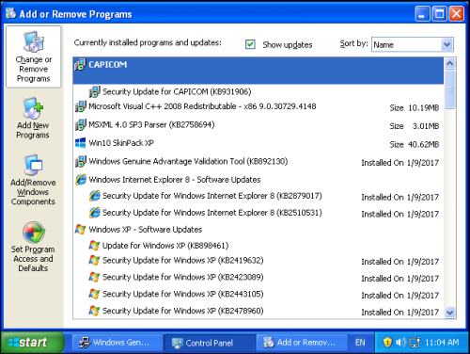This screenshot has height=354, width=470.
Task: Uncheck the Show updates checkbox
Action: (250, 44)
